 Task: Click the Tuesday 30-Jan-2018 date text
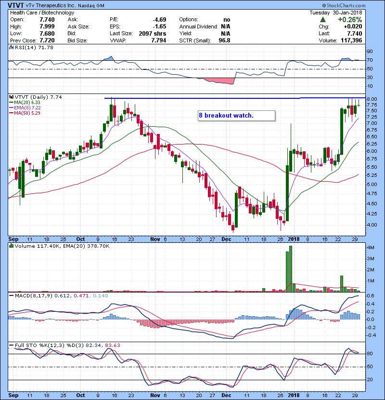[346, 13]
